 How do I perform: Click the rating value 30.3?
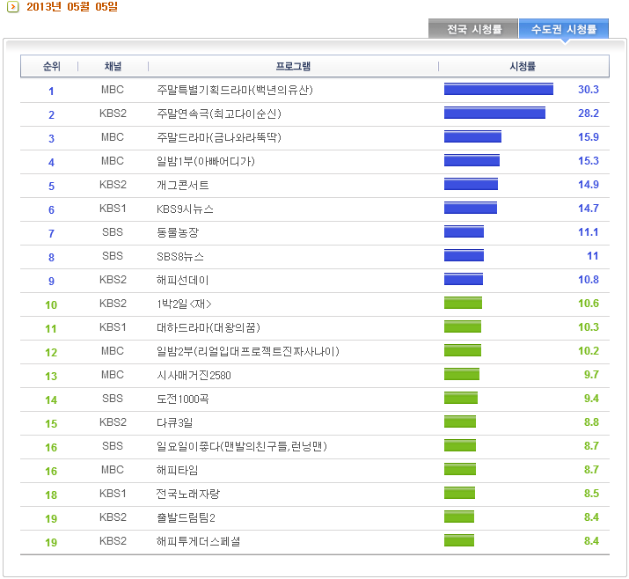[588, 90]
